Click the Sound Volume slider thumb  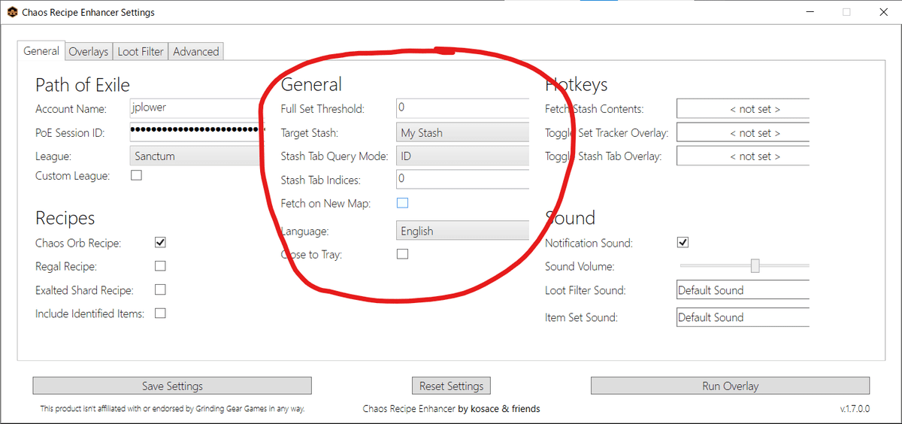tap(755, 265)
